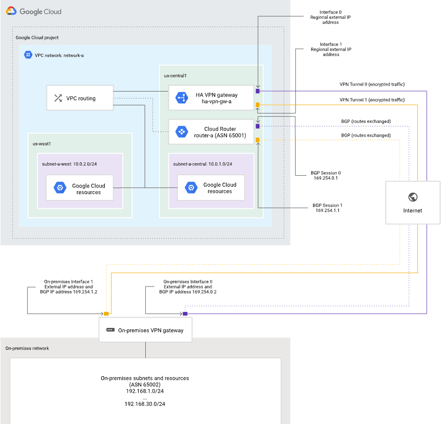Click the 'us-west1' region label
The height and width of the screenshot is (424, 447).
42,144
